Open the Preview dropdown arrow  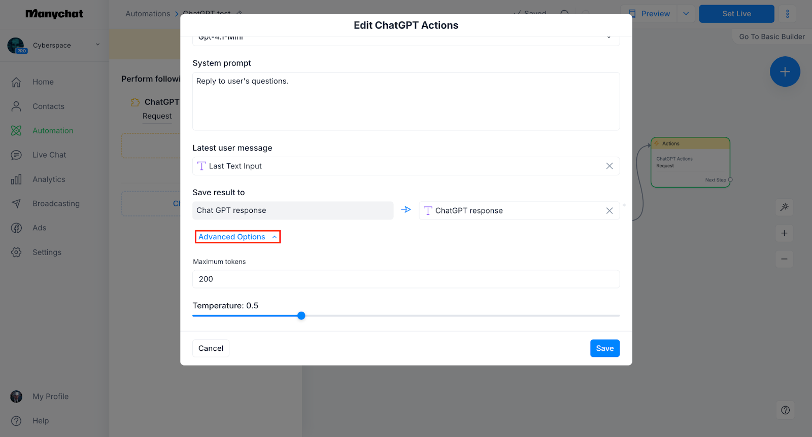point(686,14)
